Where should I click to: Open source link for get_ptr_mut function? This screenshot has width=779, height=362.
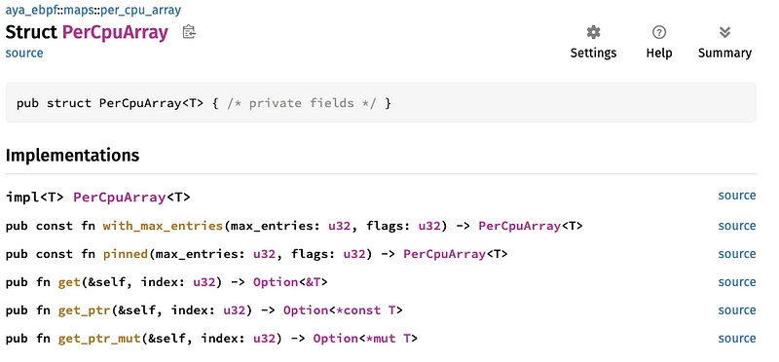click(737, 339)
